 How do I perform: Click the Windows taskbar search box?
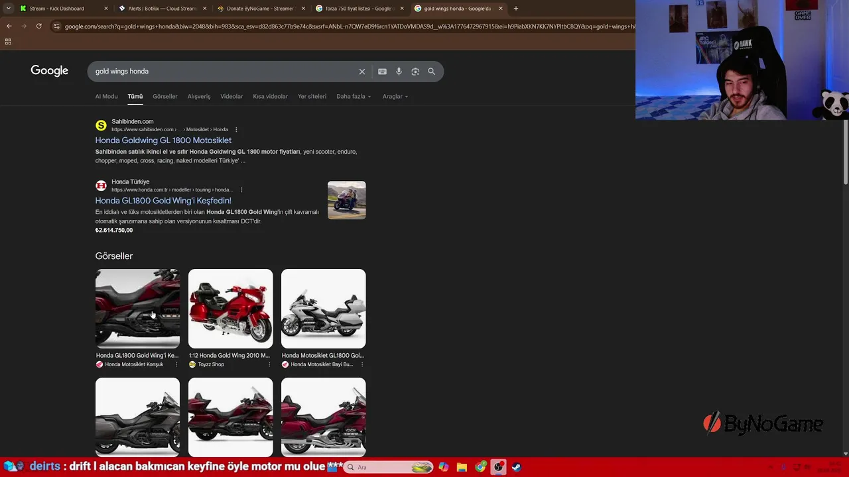coord(389,467)
